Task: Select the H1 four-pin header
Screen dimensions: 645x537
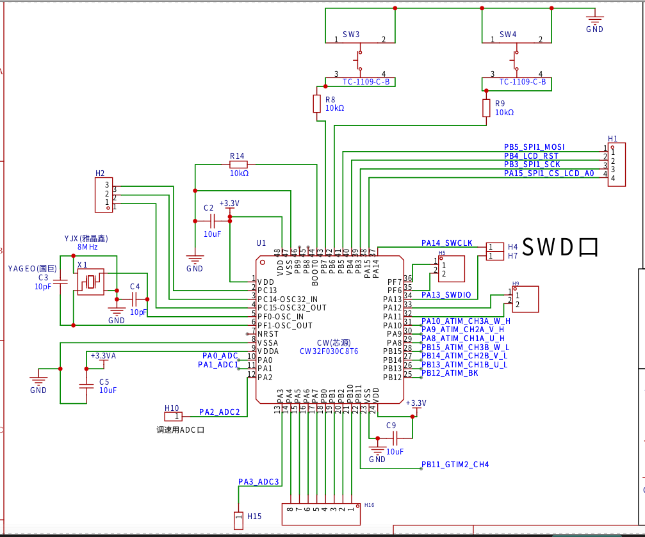Action: [617, 164]
